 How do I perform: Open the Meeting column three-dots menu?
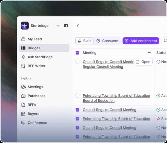pyautogui.click(x=150, y=53)
